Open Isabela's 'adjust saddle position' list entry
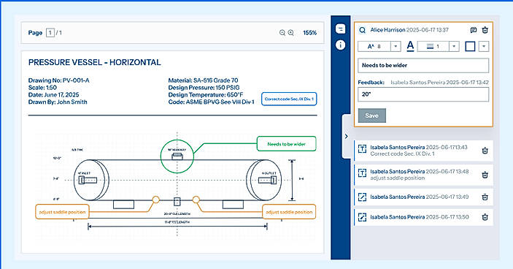The height and width of the screenshot is (269, 513). pyautogui.click(x=423, y=175)
